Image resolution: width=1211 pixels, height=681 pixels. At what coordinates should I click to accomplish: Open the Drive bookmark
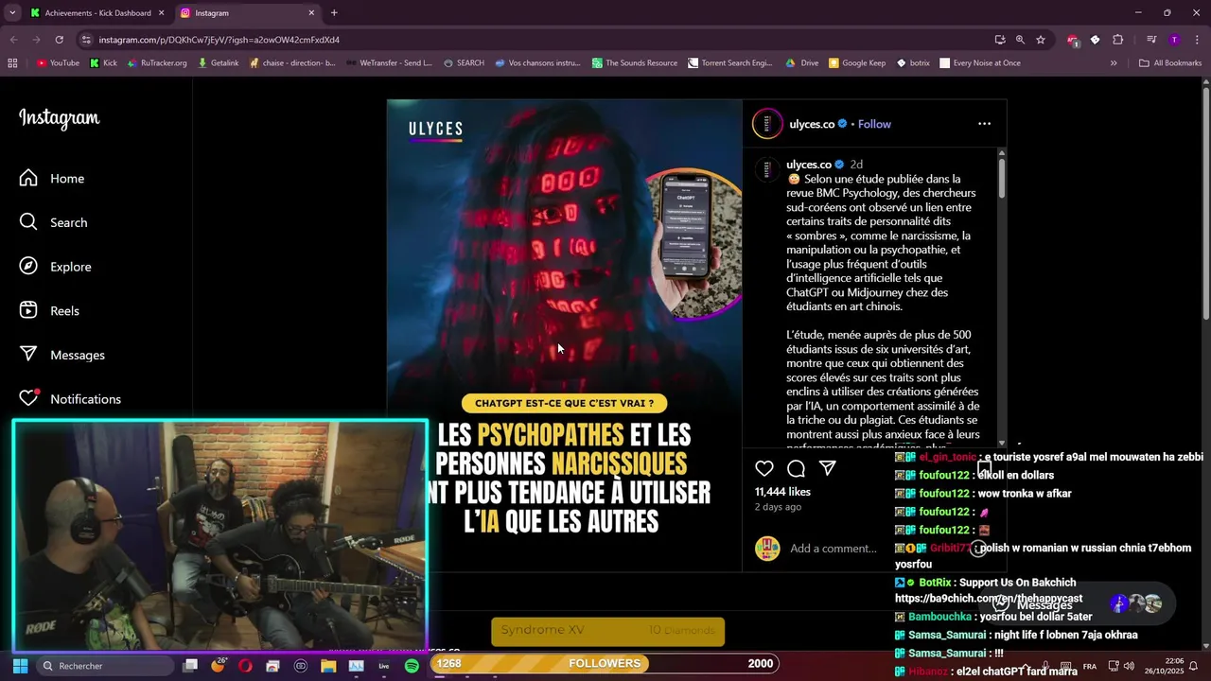click(802, 63)
